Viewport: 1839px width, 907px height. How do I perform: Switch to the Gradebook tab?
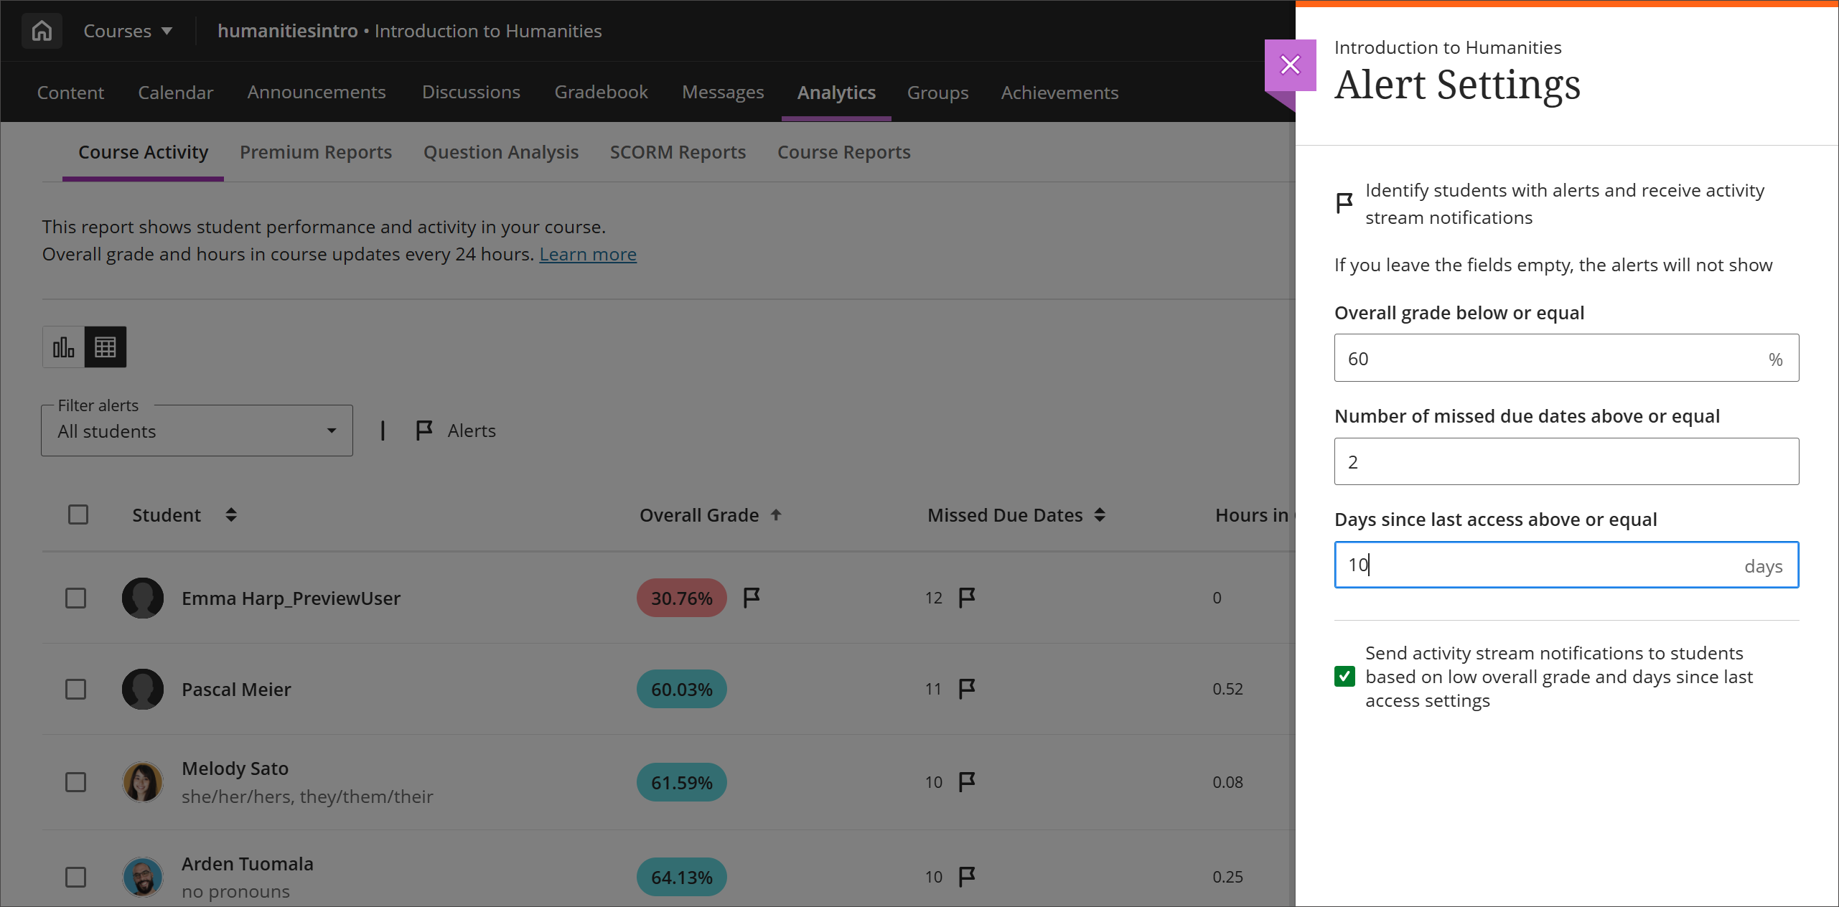[601, 92]
